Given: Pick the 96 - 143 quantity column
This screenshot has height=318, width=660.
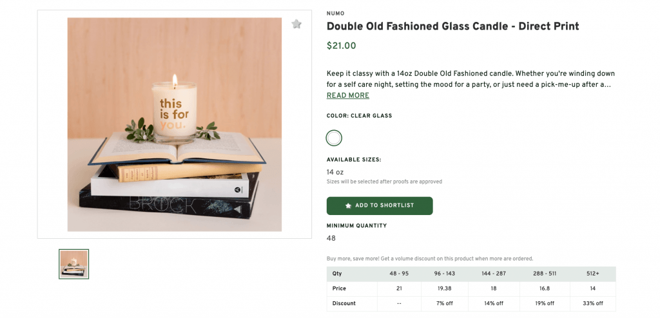Looking at the screenshot, I should click(x=444, y=274).
